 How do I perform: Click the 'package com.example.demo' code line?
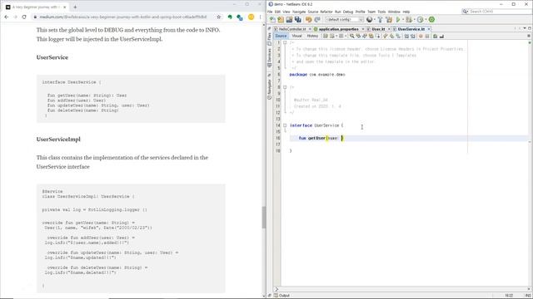317,75
